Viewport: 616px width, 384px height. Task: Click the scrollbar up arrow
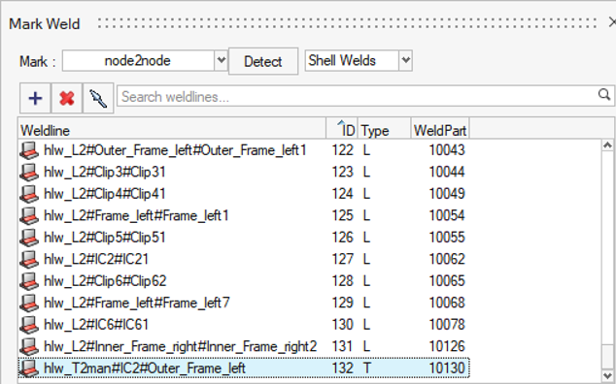point(607,145)
